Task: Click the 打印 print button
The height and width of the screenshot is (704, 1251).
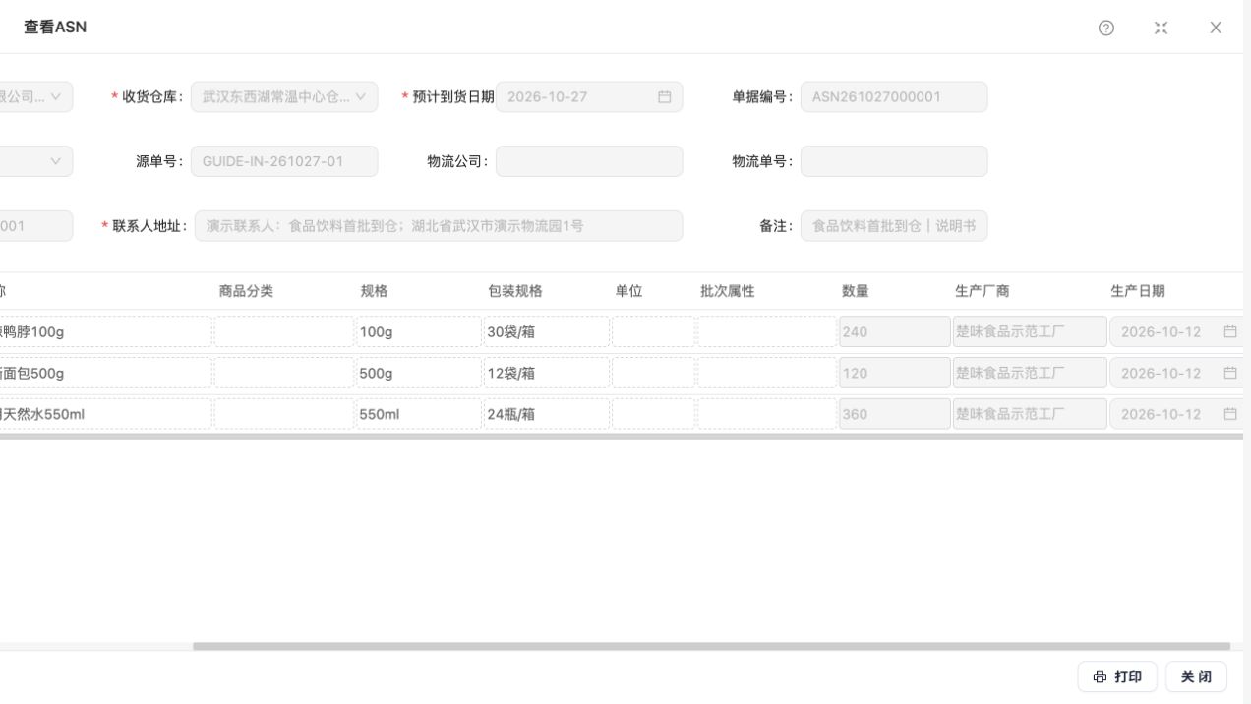Action: coord(1117,676)
